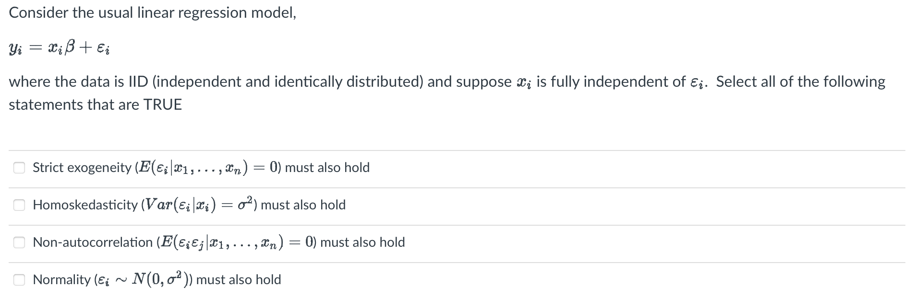
Task: Check the Homoskedasticity checkbox
Action: pos(19,205)
